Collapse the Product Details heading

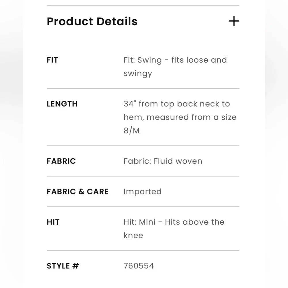pos(92,22)
